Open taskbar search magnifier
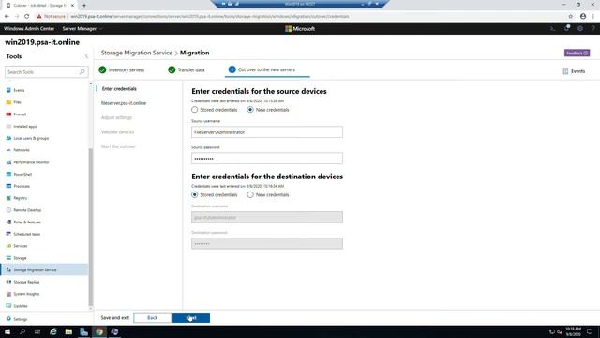This screenshot has width=600, height=338. click(x=22, y=331)
